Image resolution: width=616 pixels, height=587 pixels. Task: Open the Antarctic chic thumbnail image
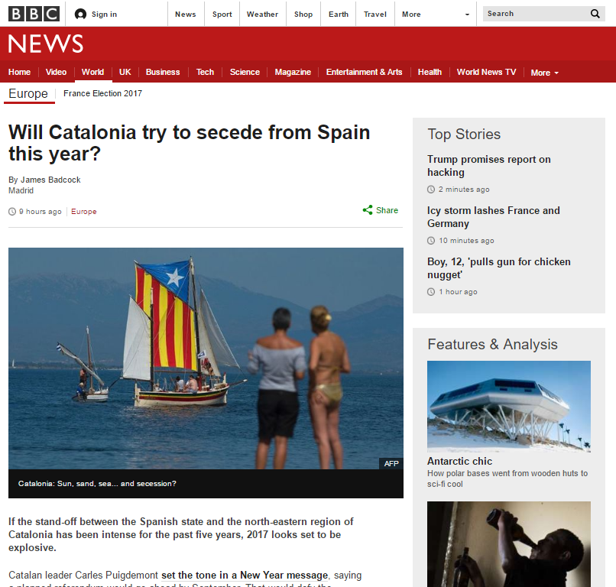tap(509, 407)
